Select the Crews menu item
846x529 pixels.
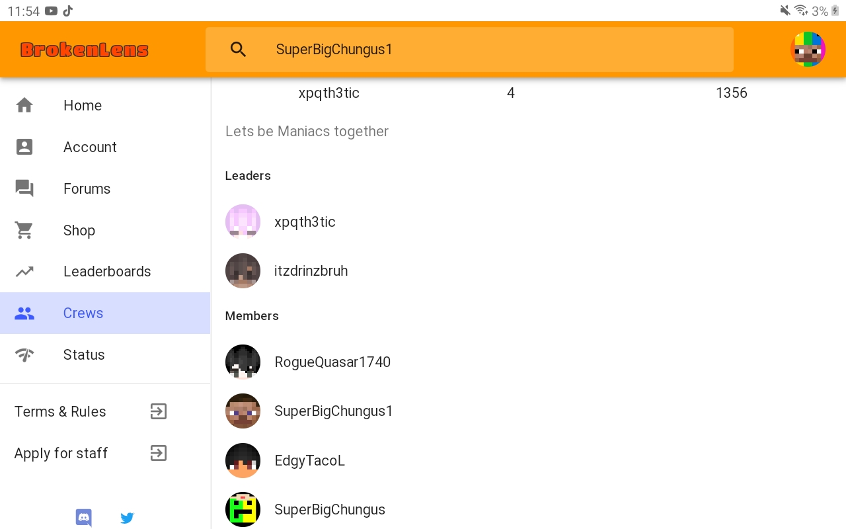pyautogui.click(x=105, y=313)
